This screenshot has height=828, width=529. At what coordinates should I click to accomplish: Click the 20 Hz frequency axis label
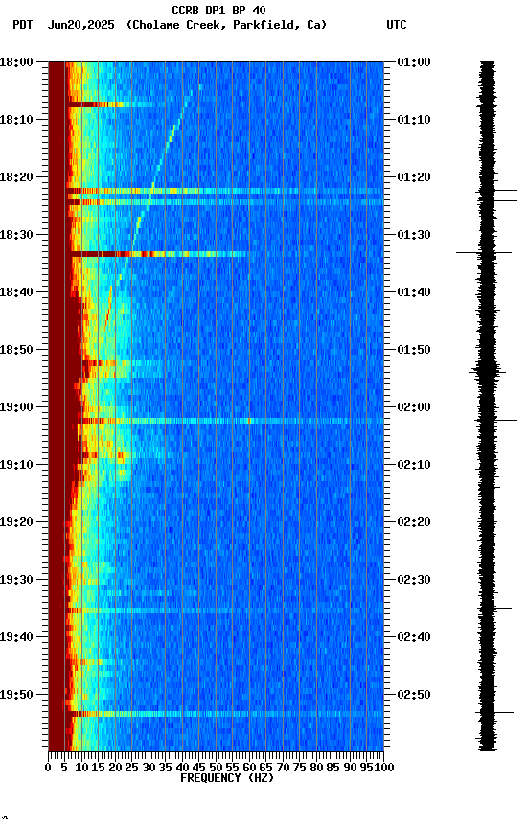click(115, 768)
